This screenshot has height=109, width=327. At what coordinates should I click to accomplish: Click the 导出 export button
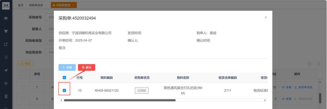[25, 64]
